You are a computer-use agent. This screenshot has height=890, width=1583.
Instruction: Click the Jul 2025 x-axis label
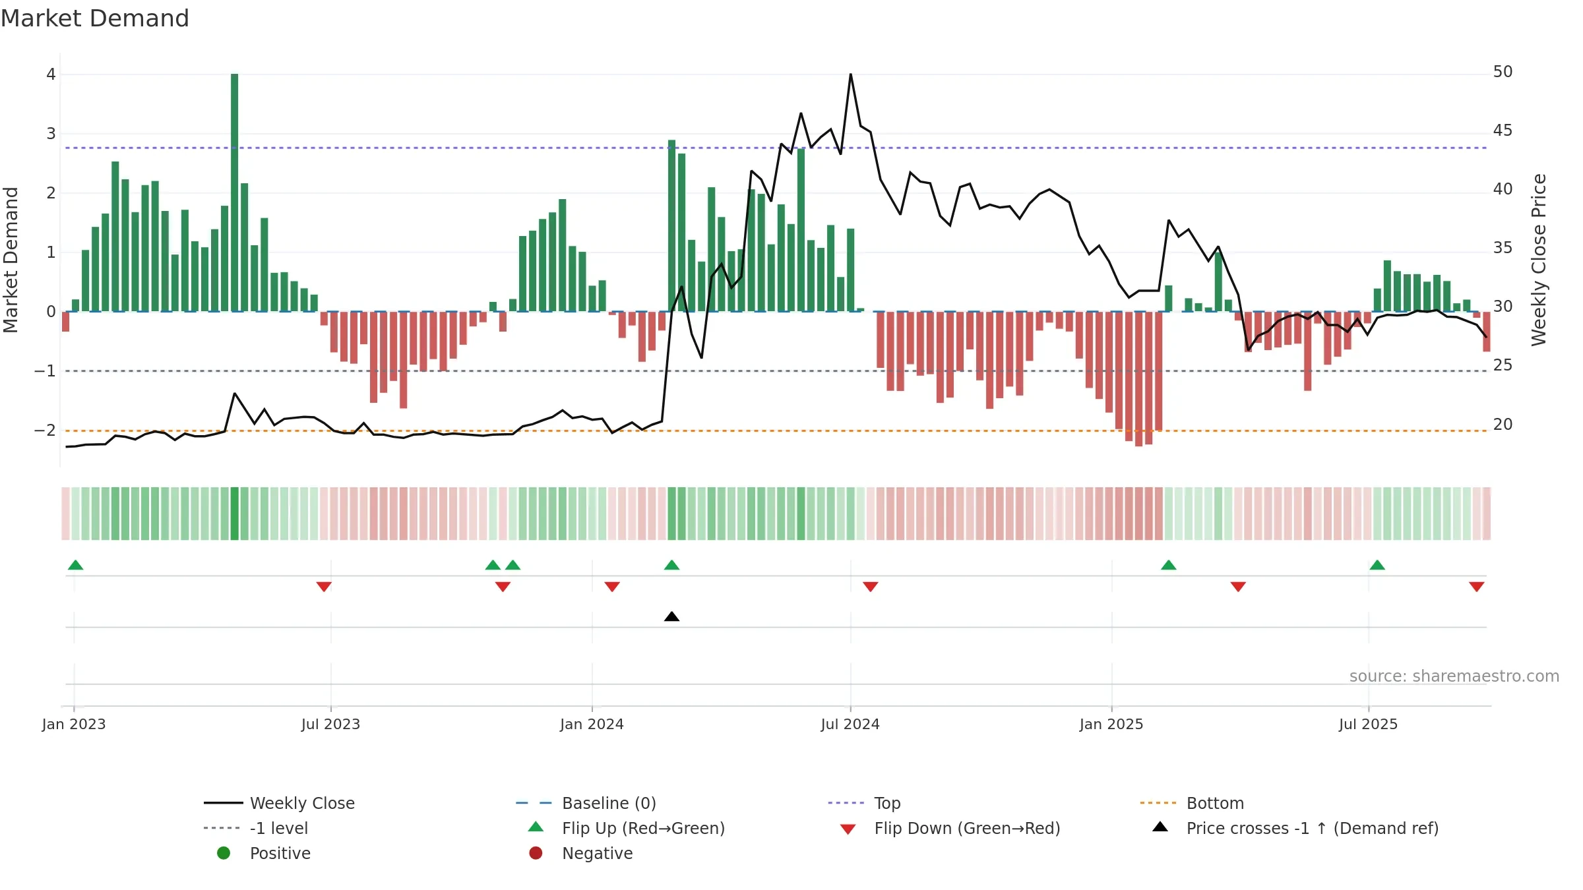click(1368, 724)
